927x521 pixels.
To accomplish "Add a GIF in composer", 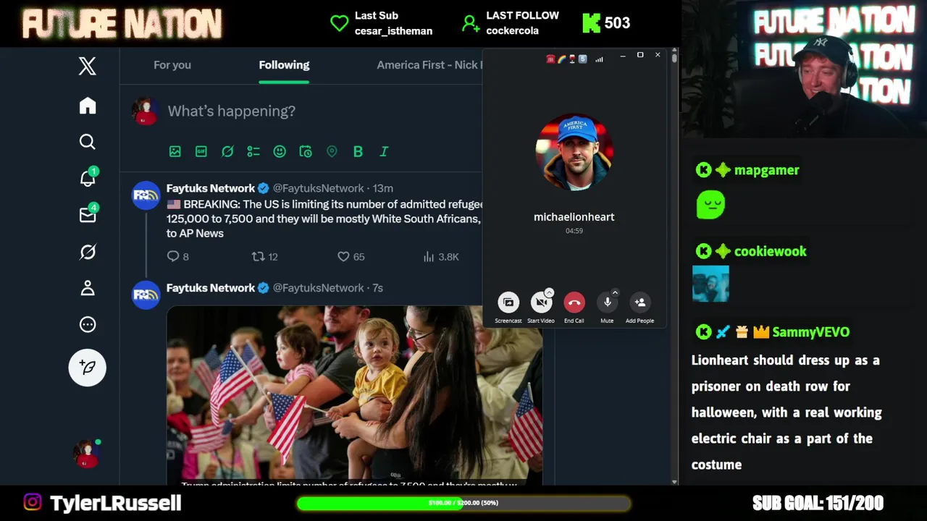I will (x=201, y=151).
